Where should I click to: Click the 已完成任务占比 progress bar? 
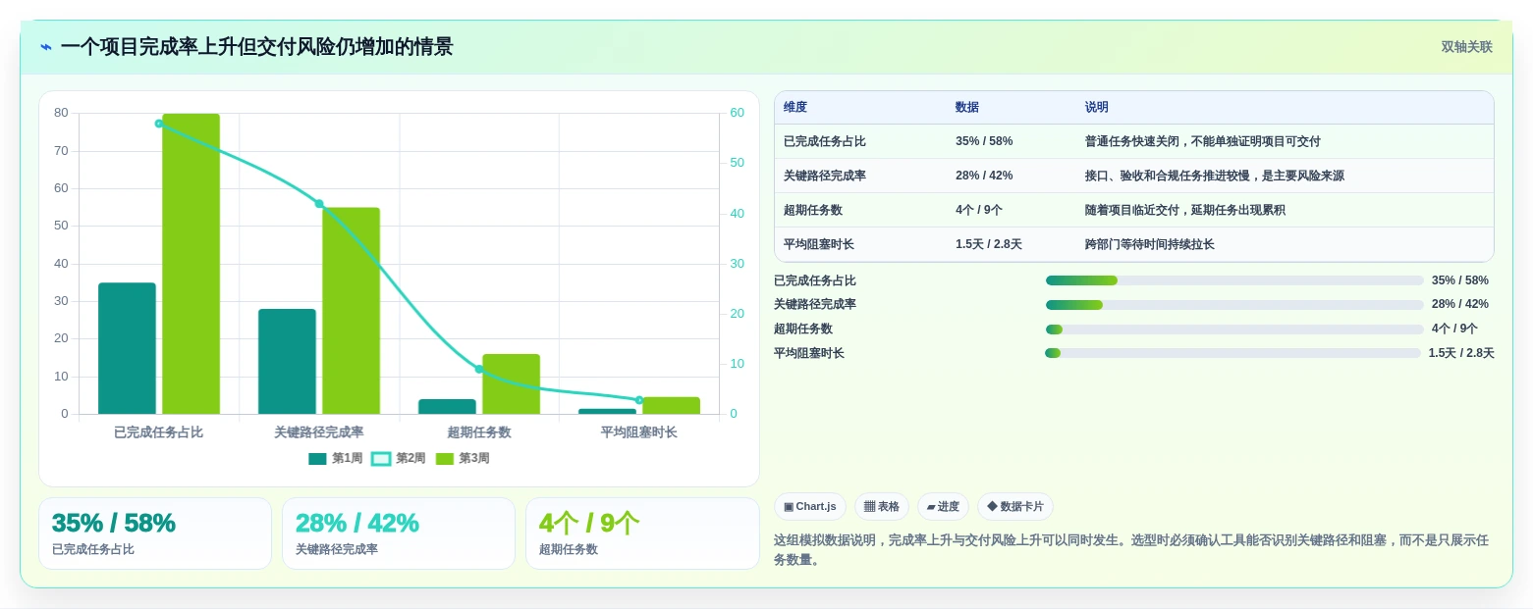1234,280
